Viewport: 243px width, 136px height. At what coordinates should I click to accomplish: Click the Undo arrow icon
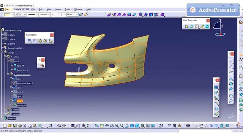[40, 126]
